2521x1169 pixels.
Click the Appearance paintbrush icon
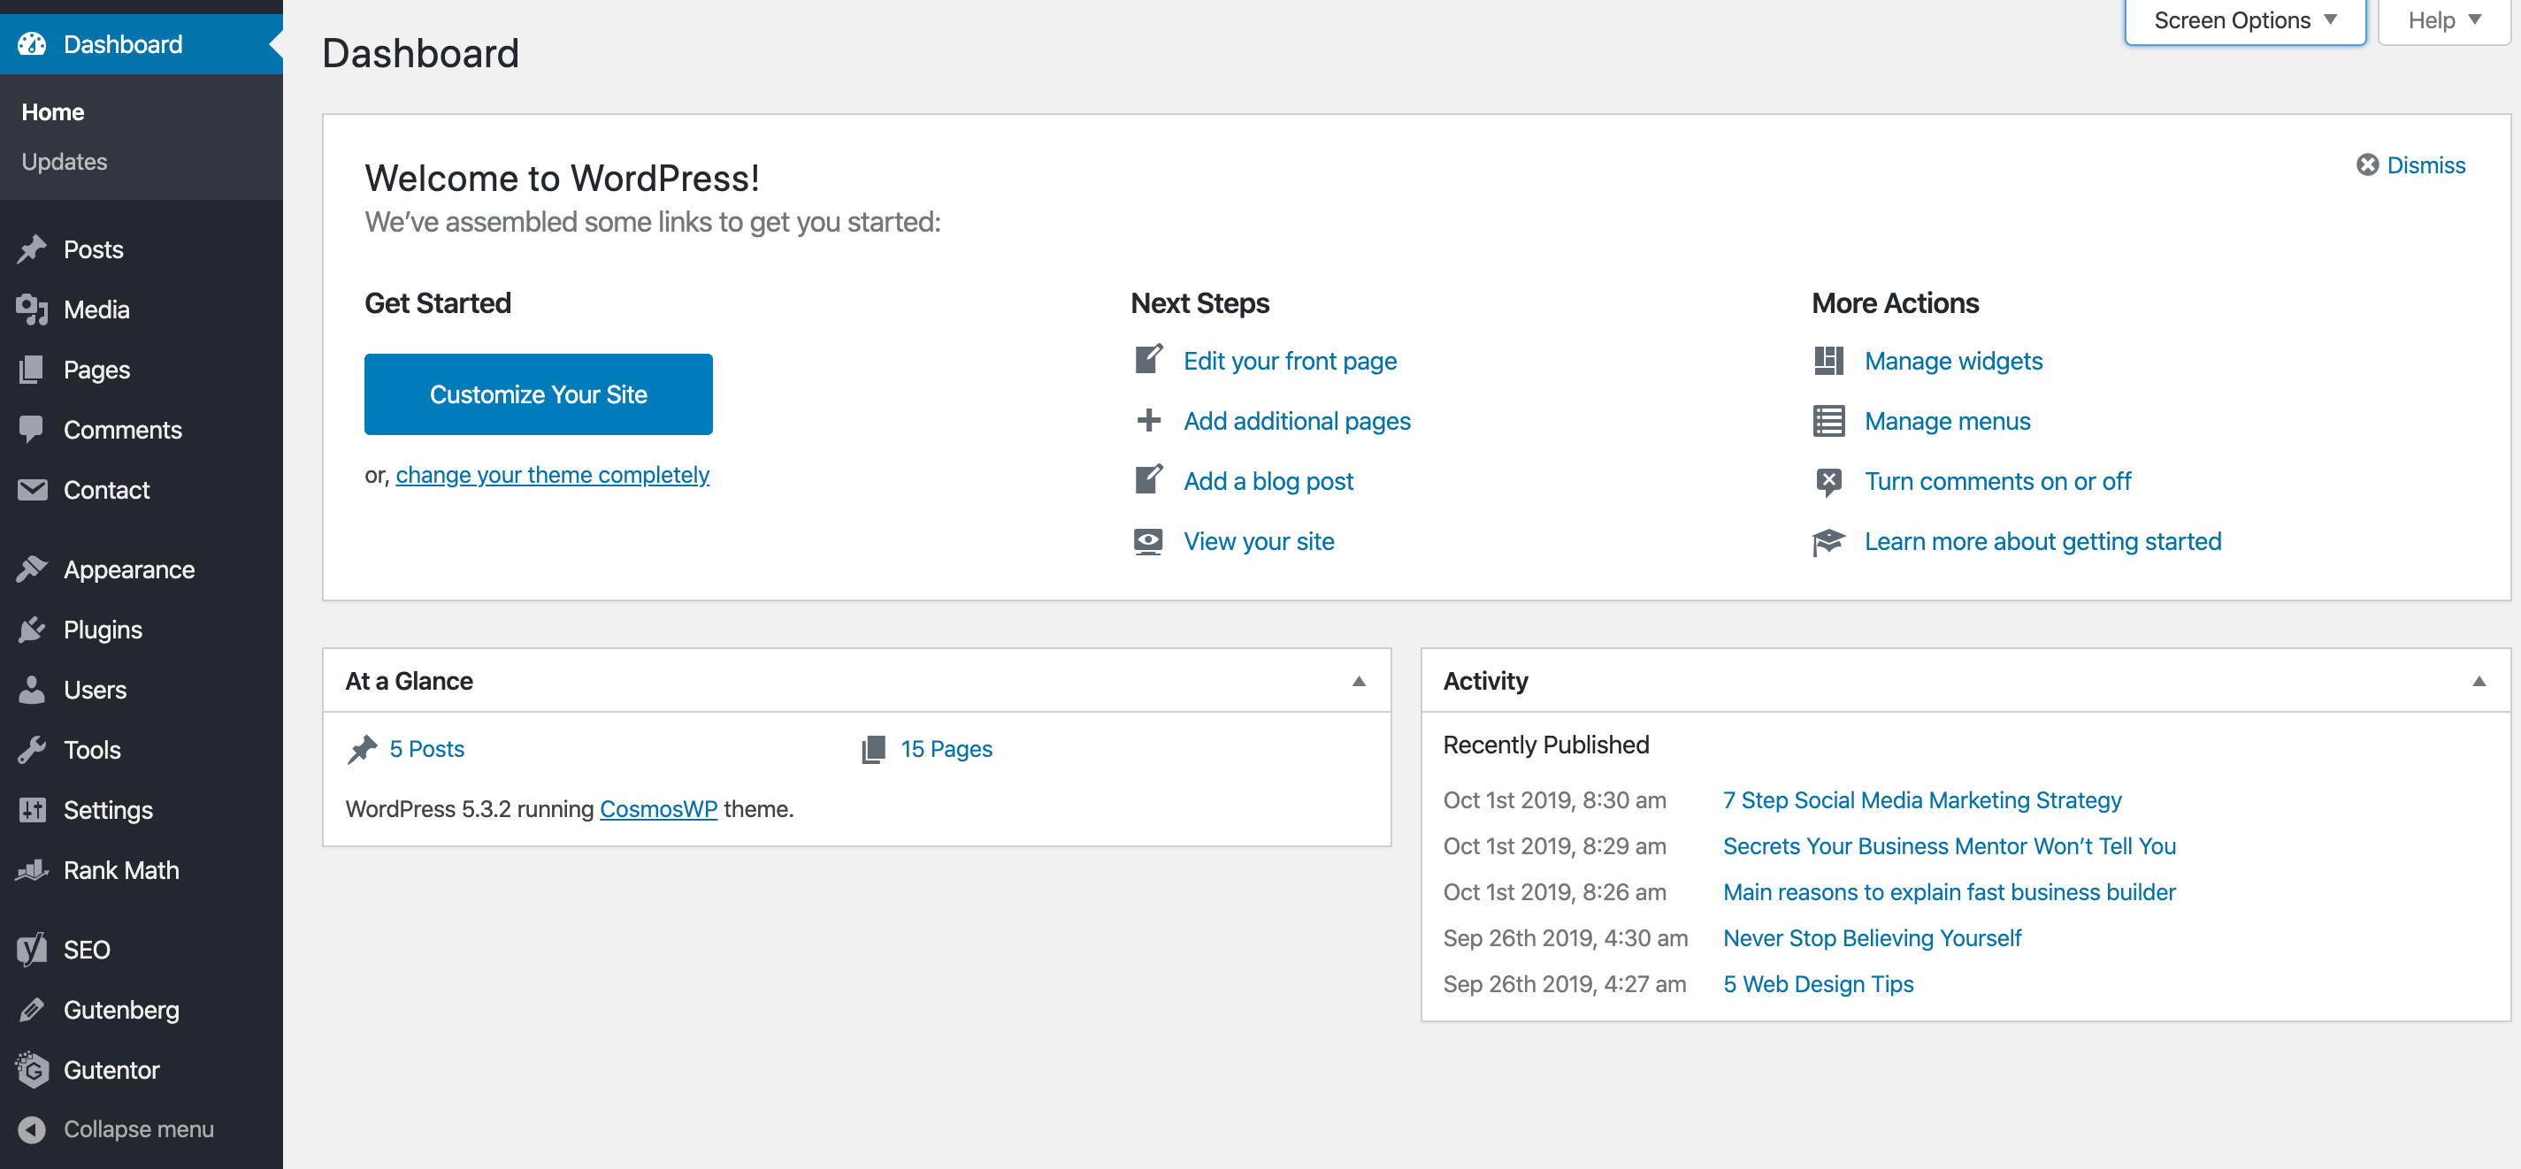pyautogui.click(x=31, y=569)
